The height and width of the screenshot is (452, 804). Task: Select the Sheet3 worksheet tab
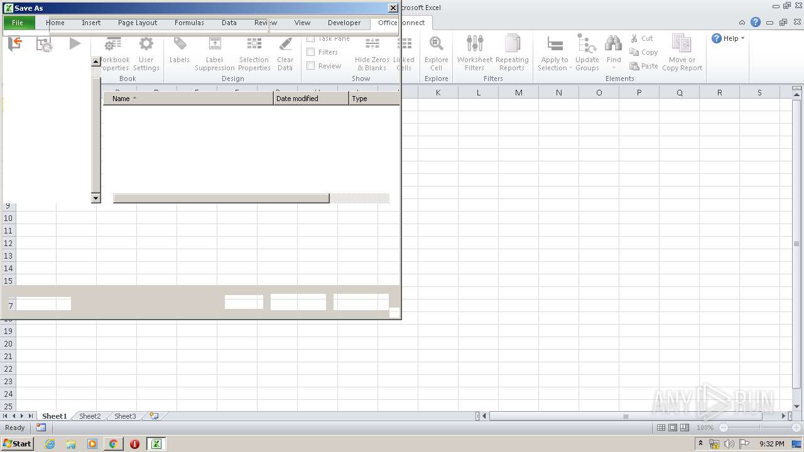[125, 416]
